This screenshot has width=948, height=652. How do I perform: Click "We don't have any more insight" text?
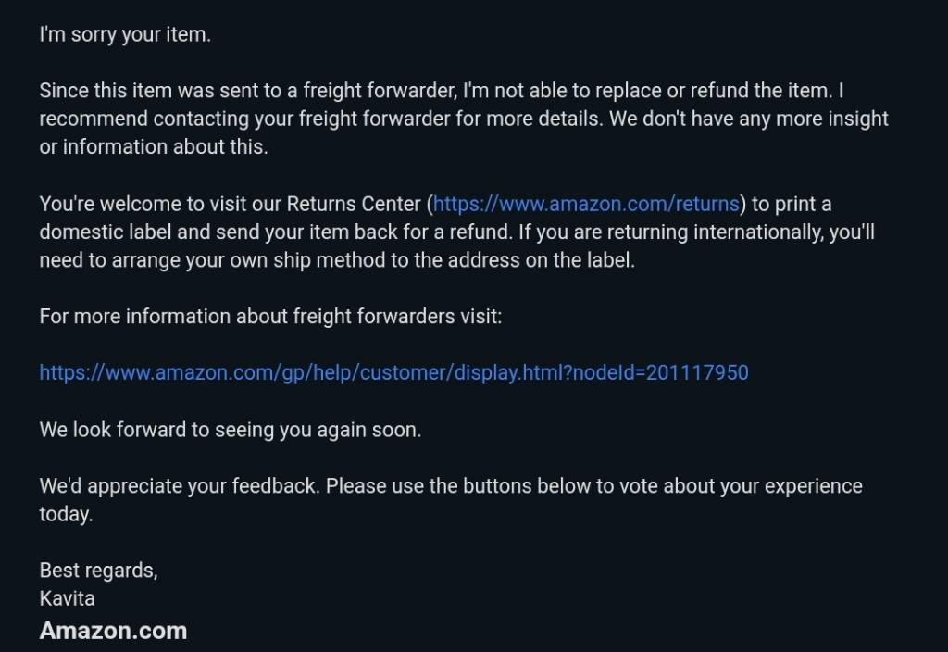pyautogui.click(x=748, y=119)
